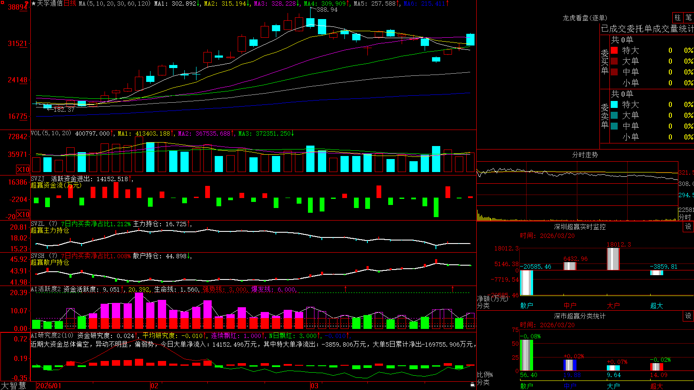Click the 柱 (bar) view button

[678, 17]
